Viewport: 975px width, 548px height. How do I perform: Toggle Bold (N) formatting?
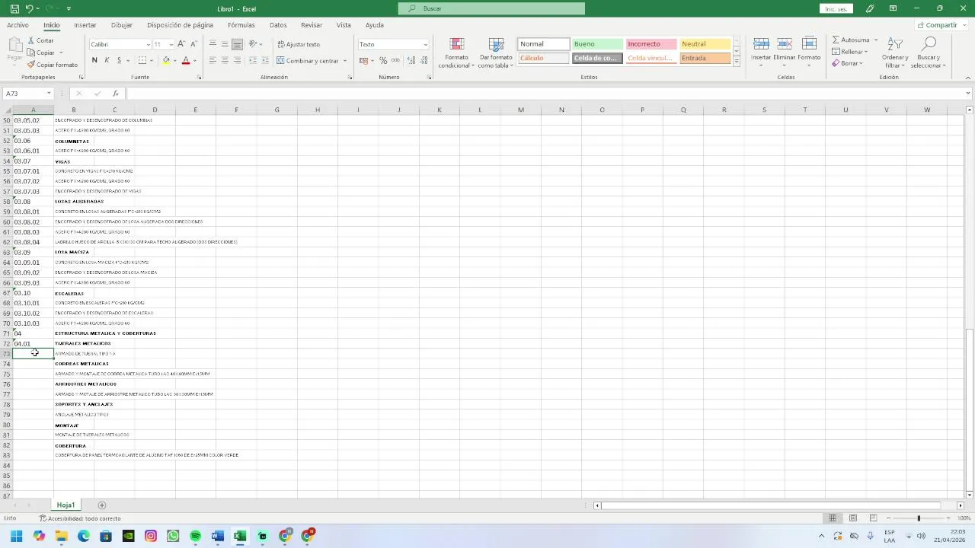[x=94, y=60]
